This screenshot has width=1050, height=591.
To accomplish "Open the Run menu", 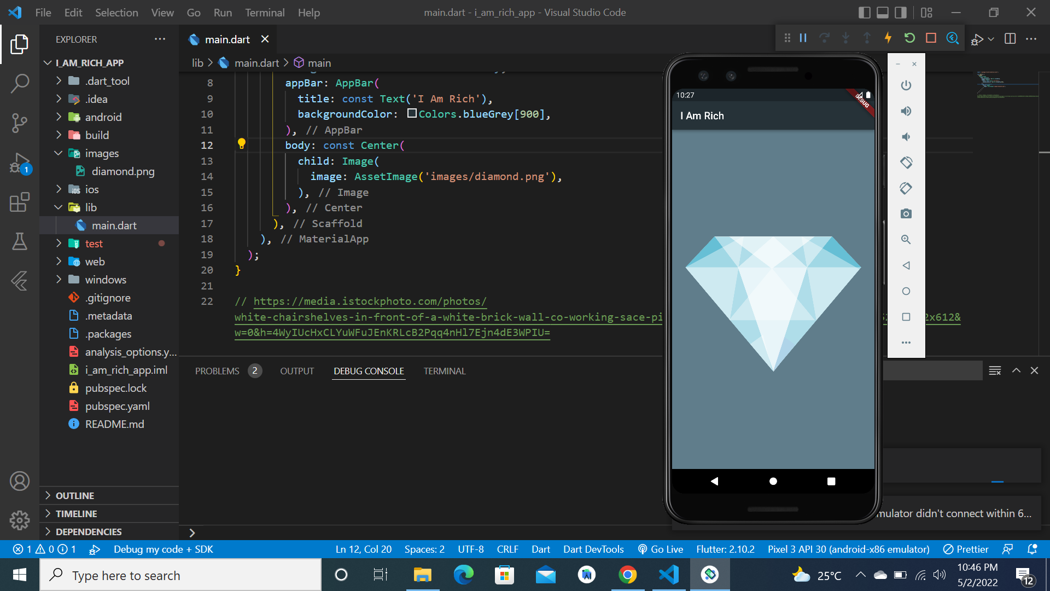I will [x=222, y=12].
